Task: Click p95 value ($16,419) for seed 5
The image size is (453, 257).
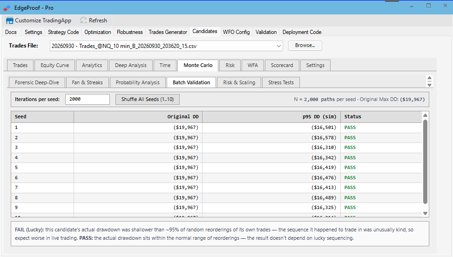Action: 324,168
